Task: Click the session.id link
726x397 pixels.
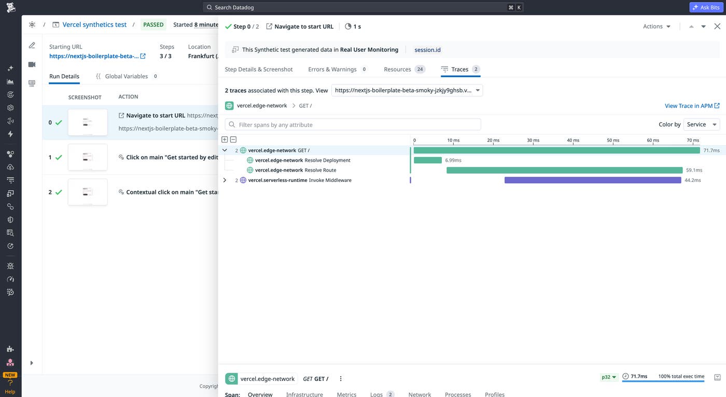Action: click(427, 50)
